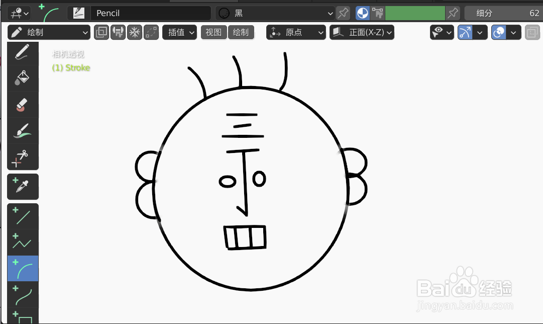Select the Cutter tool

(x=23, y=157)
